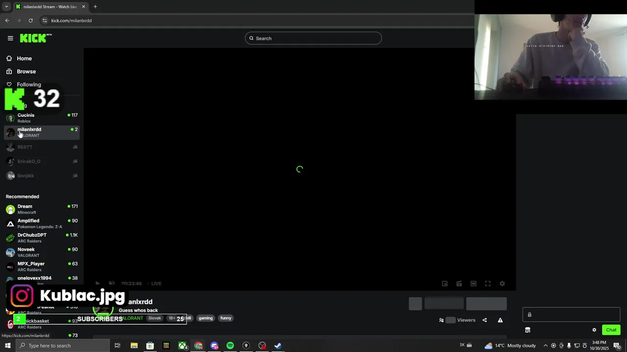The height and width of the screenshot is (352, 627).
Task: Open milanlxrdd channel in Following list
Action: click(42, 132)
